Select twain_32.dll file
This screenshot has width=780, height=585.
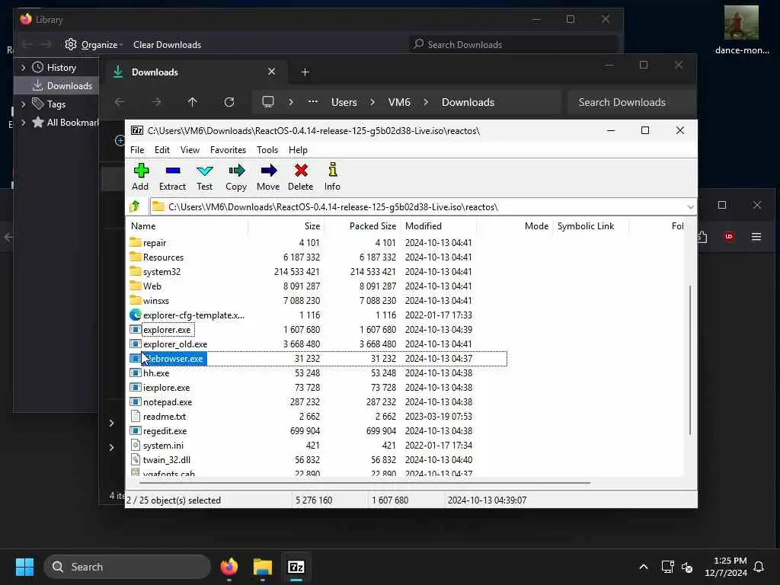coord(166,459)
